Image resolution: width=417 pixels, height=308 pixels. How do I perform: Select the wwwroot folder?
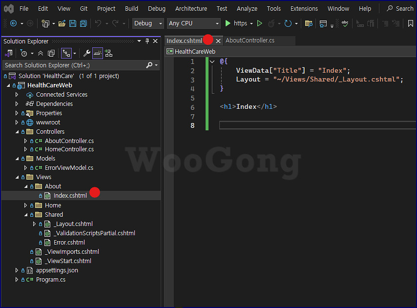(48, 123)
